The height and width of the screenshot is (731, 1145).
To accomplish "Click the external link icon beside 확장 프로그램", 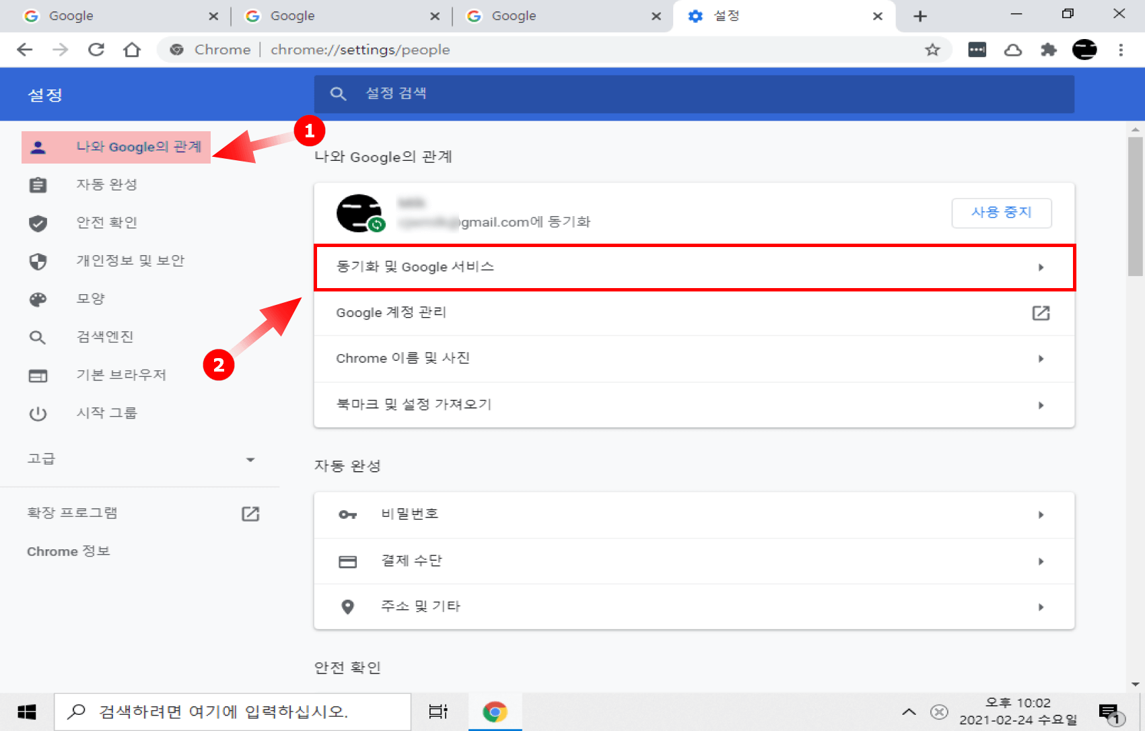I will click(x=250, y=514).
